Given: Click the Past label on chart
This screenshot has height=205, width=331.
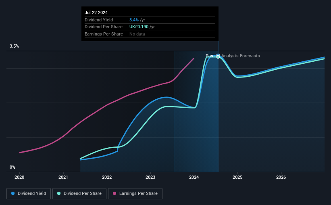Looking at the screenshot, I should coord(210,56).
